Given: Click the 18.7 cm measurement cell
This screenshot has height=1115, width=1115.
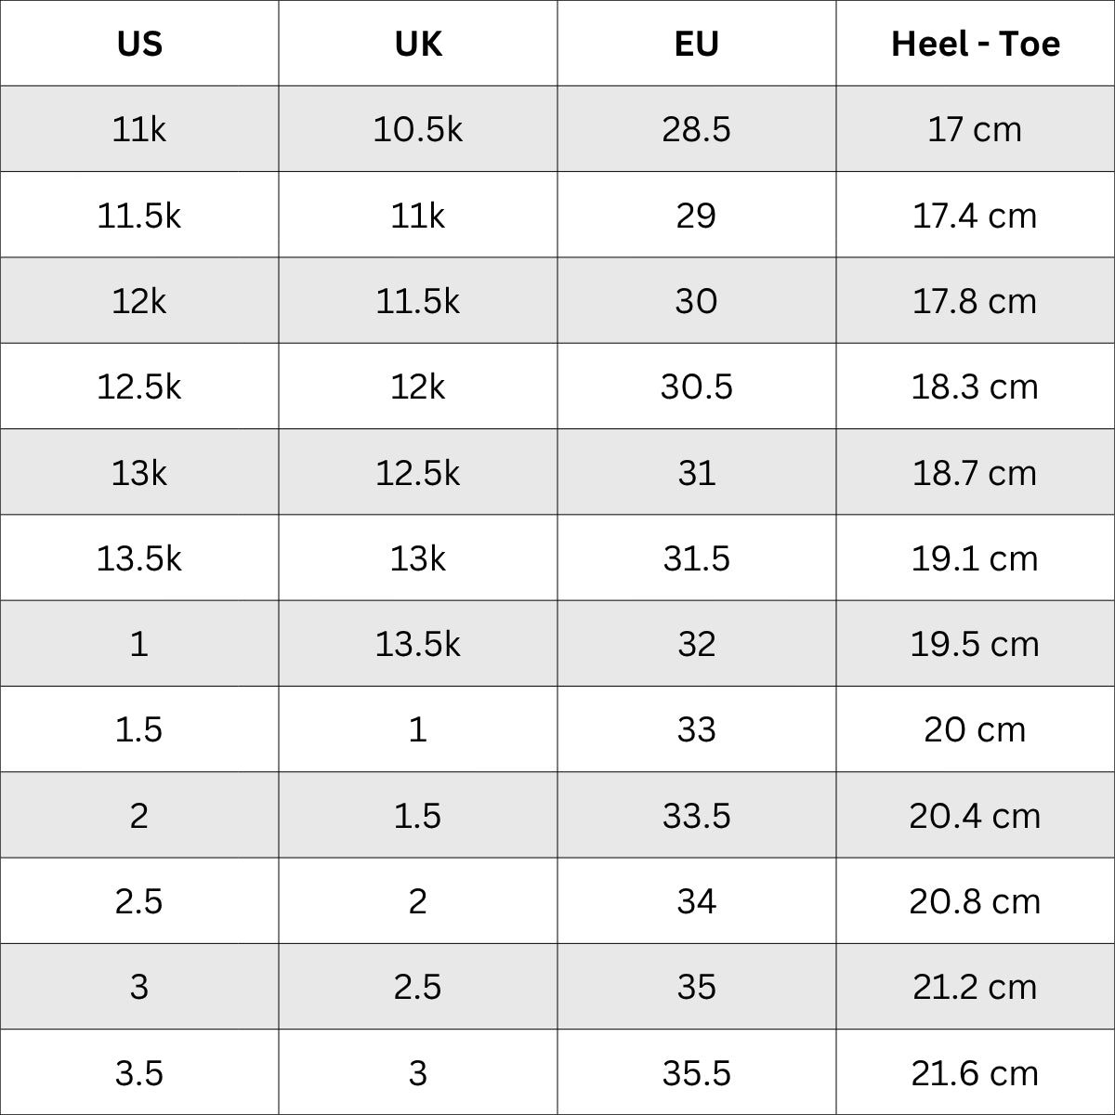Looking at the screenshot, I should [976, 472].
